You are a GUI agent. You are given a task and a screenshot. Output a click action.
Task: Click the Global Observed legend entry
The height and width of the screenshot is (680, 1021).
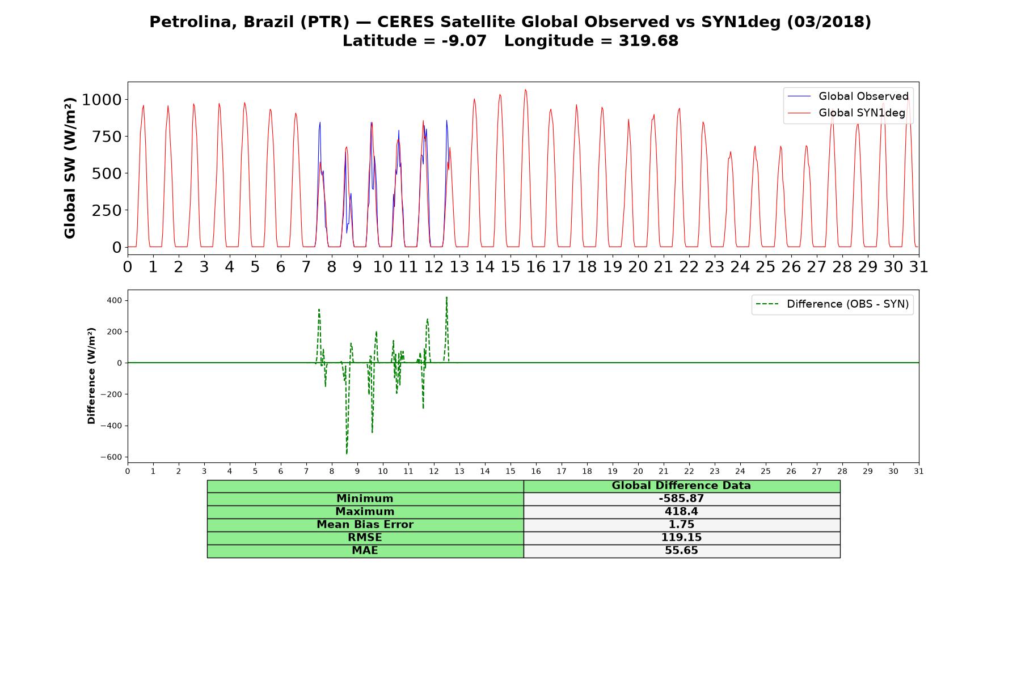coord(848,96)
